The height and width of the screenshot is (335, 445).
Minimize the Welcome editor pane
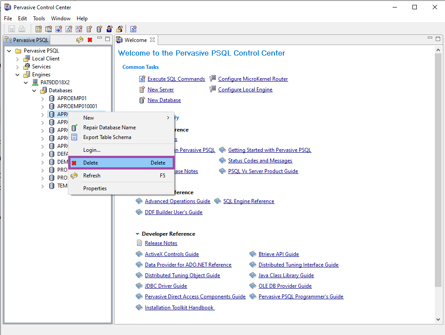(x=430, y=38)
